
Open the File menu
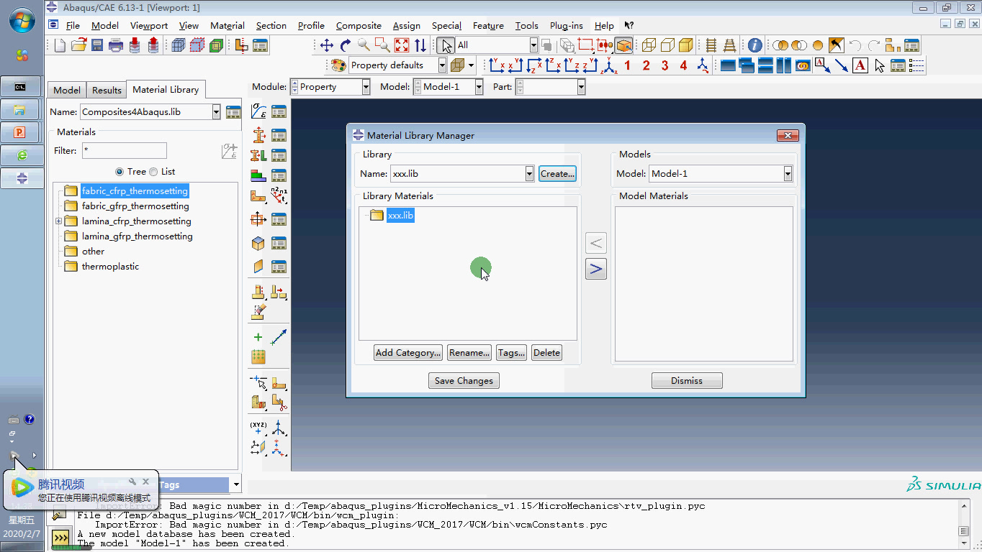[x=73, y=26]
